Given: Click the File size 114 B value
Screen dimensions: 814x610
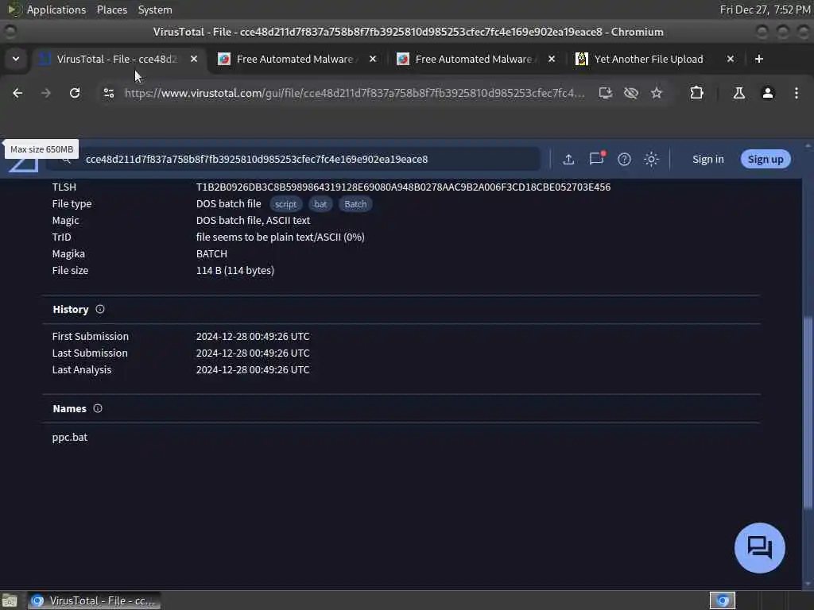Looking at the screenshot, I should click(235, 270).
